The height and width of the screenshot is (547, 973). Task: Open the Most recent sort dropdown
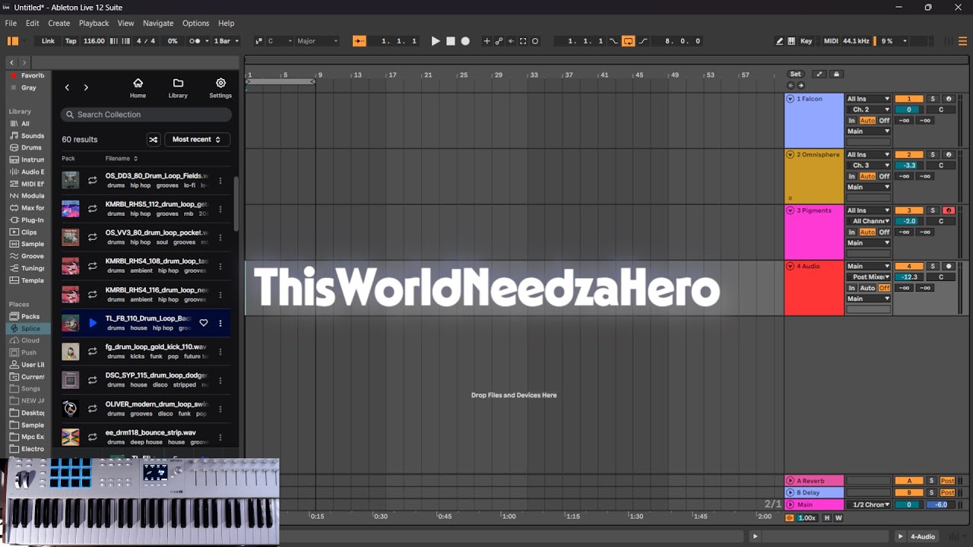coord(197,140)
